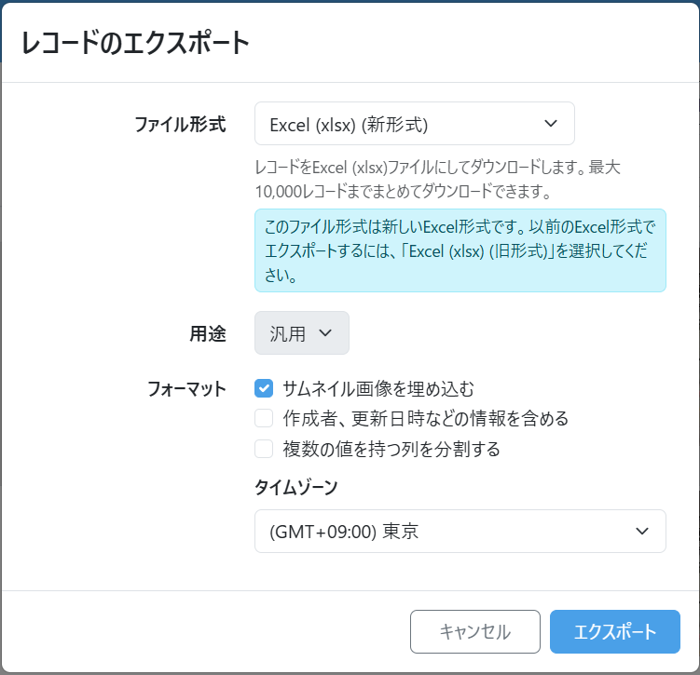The image size is (700, 675).
Task: Click the ファイル形式 field label
Action: pyautogui.click(x=180, y=124)
